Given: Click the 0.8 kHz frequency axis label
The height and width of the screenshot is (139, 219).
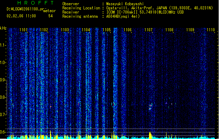Looking at the screenshot, I should pos(3,97).
